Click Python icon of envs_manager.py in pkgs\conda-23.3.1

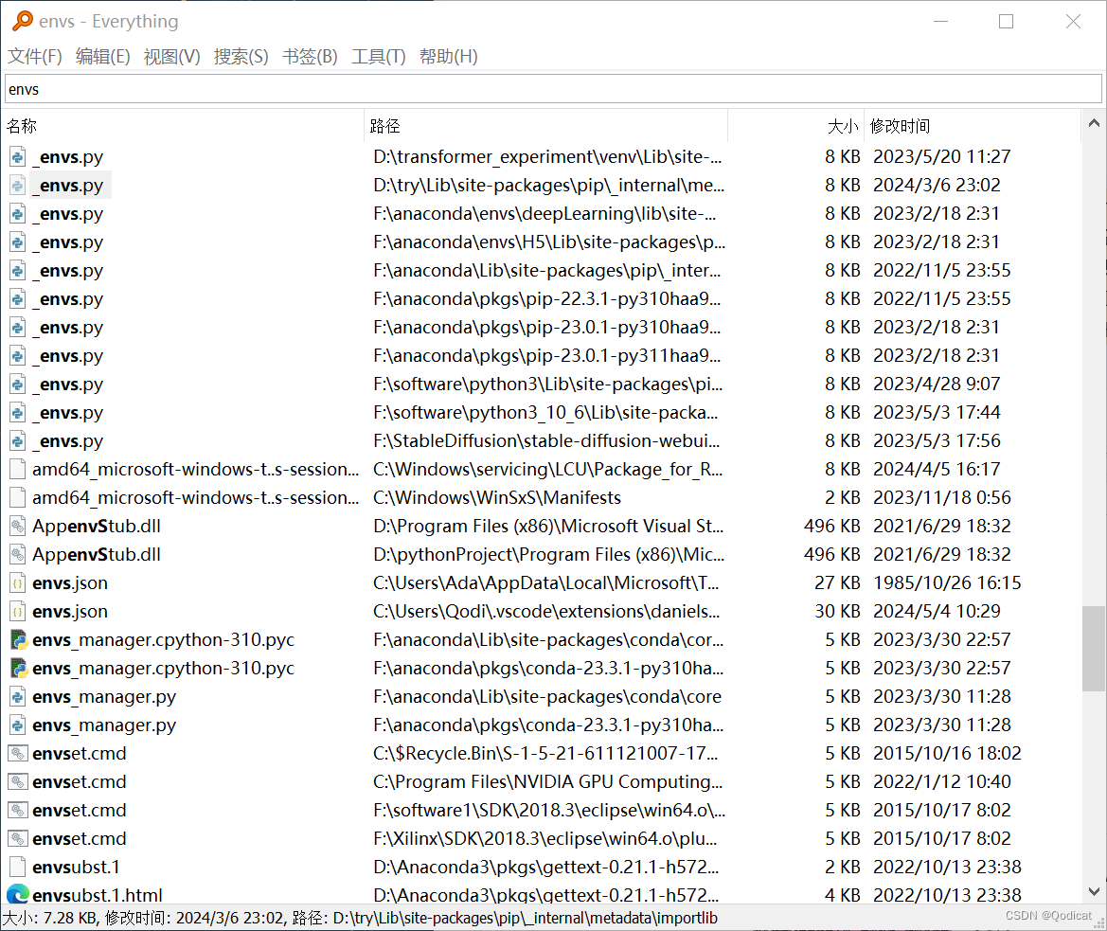coord(18,725)
